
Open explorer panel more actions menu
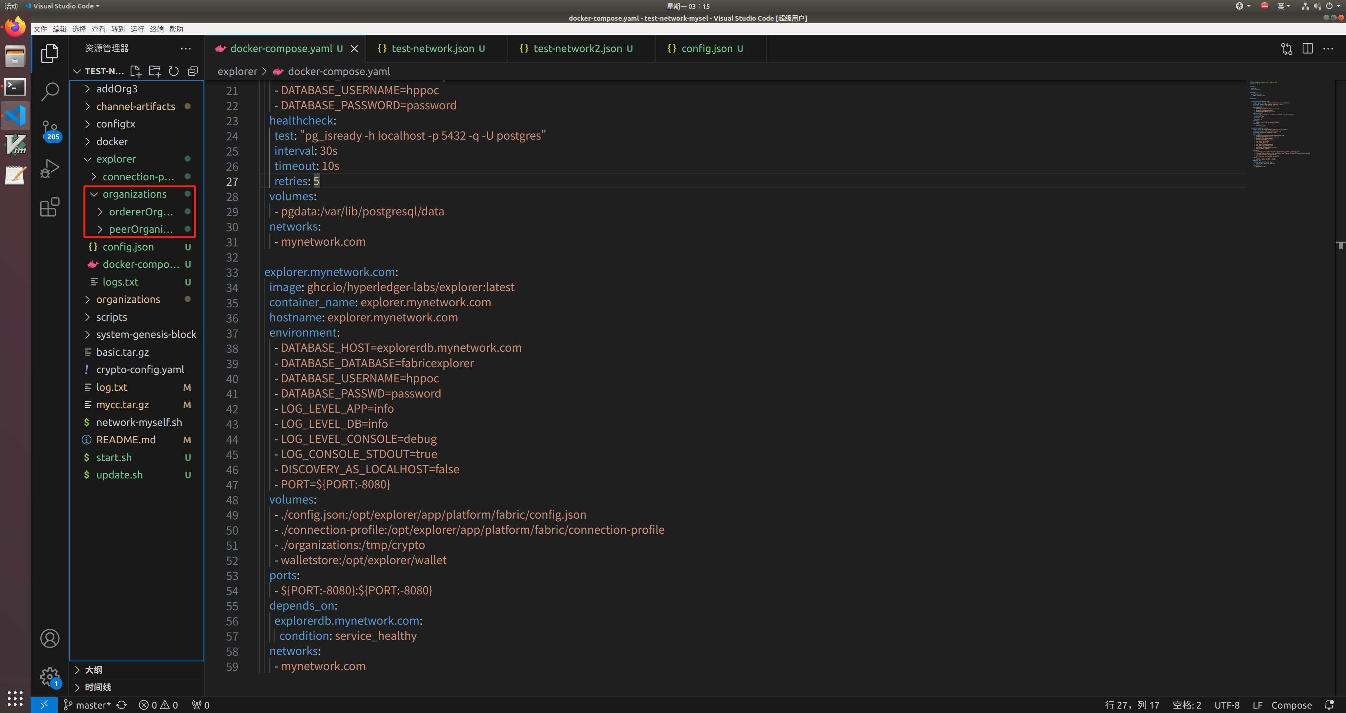185,48
